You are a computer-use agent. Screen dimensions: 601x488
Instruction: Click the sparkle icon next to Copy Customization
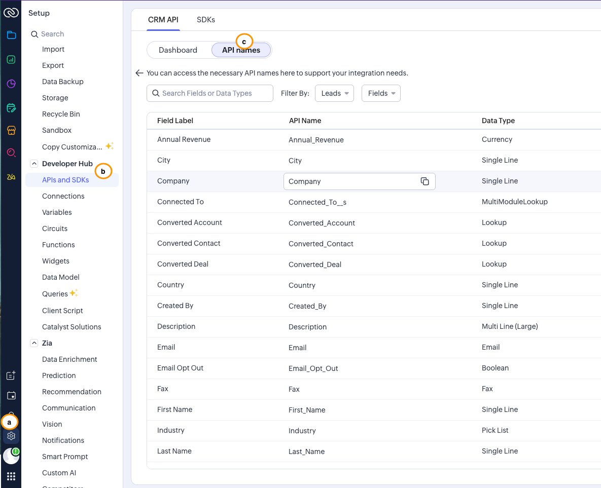click(110, 146)
